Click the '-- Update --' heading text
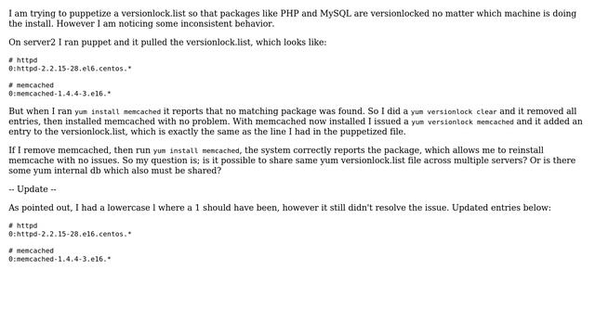595x334 pixels. pyautogui.click(x=33, y=189)
